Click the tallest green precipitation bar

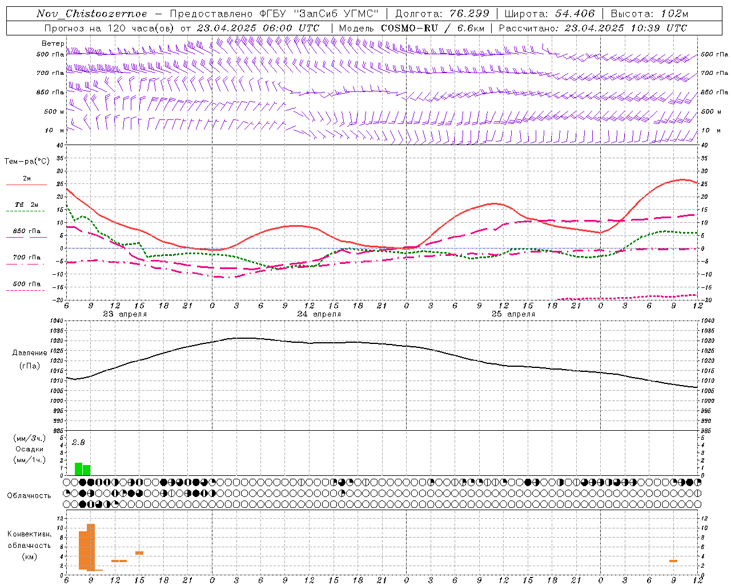[x=79, y=469]
